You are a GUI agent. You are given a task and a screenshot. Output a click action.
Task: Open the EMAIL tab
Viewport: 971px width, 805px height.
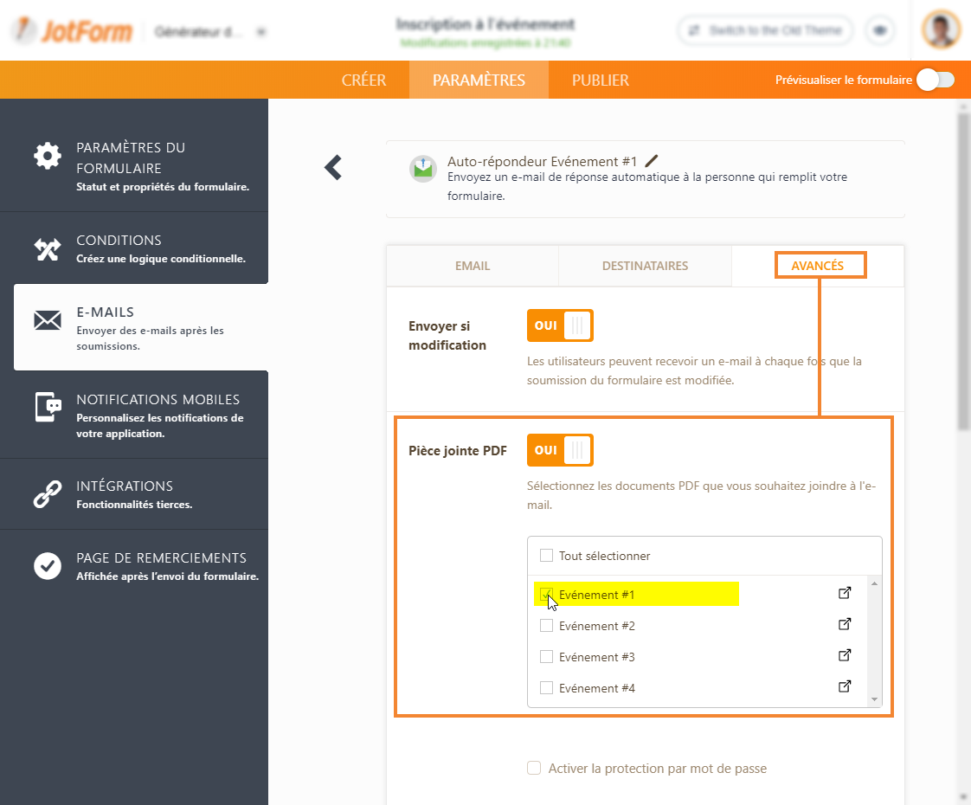coord(473,266)
